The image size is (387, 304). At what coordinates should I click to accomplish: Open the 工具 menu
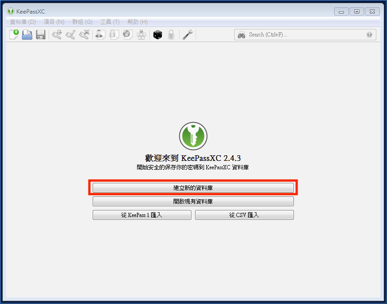(109, 22)
